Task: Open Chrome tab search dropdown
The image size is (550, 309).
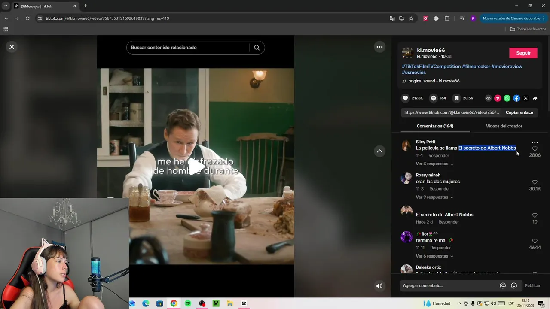Action: tap(6, 6)
